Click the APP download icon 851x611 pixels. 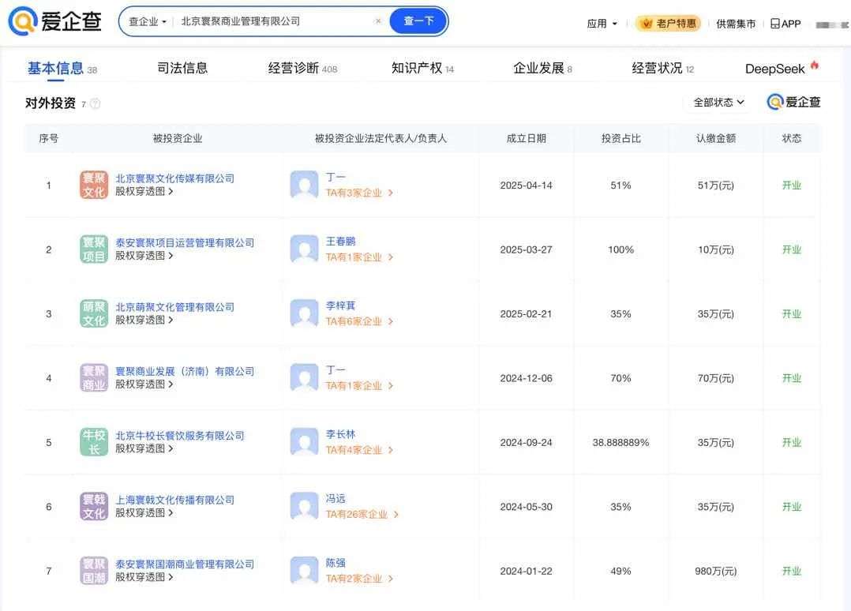click(775, 24)
